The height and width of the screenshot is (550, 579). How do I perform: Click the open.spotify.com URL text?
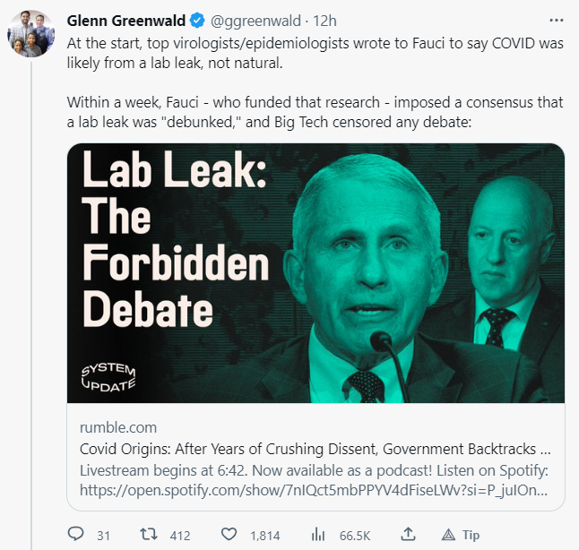click(x=313, y=491)
